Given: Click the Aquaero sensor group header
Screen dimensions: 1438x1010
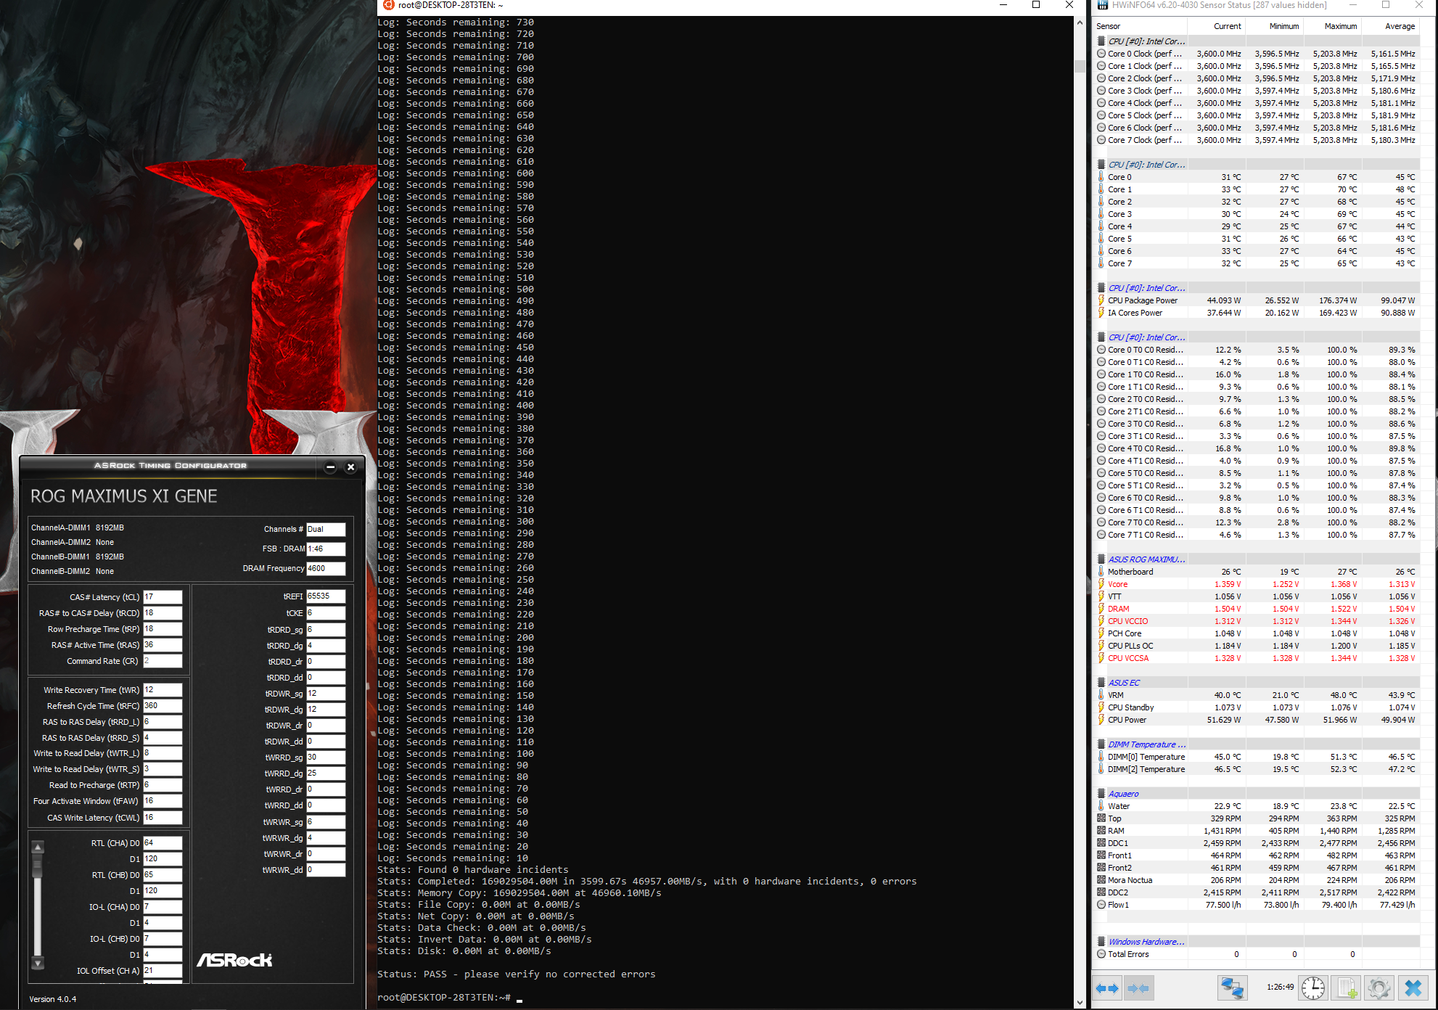Looking at the screenshot, I should tap(1123, 794).
